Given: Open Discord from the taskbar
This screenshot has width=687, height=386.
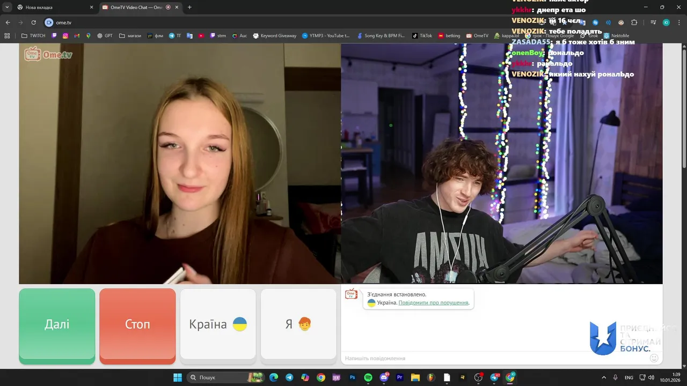Looking at the screenshot, I should click(x=384, y=377).
